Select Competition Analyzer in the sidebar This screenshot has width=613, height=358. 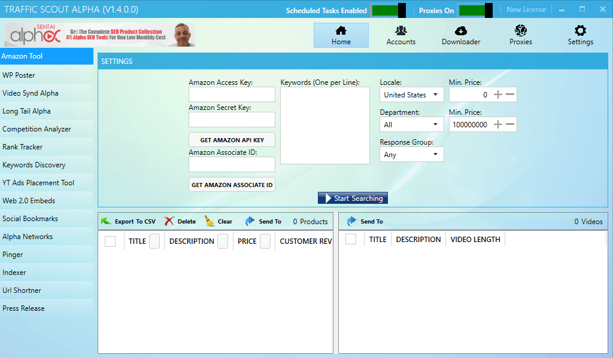pos(47,129)
